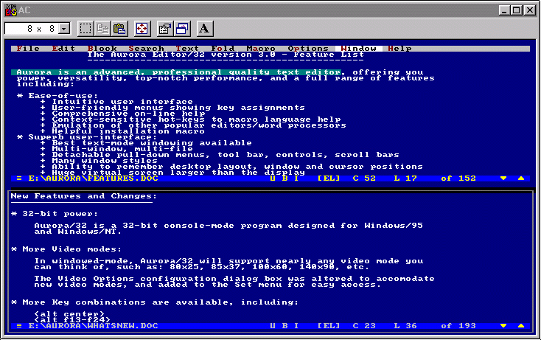Click the '* Ease-of-use:' heading
The image size is (541, 340).
point(57,96)
